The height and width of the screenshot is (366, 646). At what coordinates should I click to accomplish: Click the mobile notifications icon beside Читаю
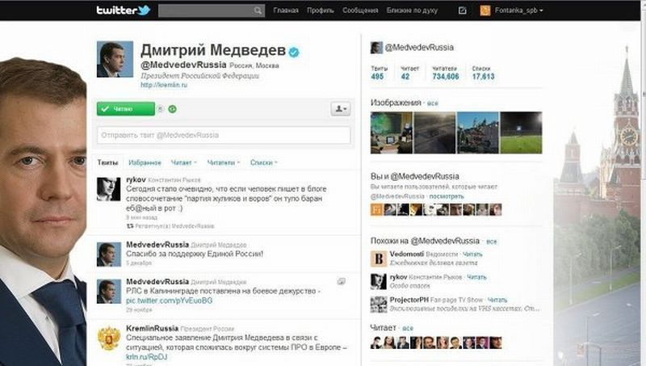pyautogui.click(x=161, y=109)
